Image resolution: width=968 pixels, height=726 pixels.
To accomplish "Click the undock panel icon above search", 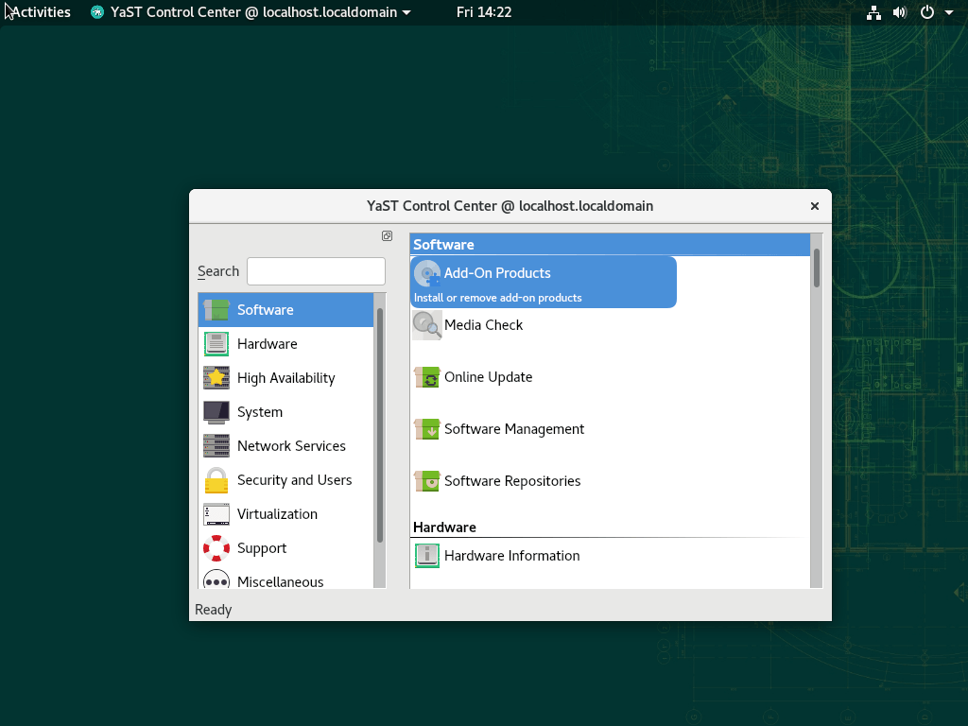I will [387, 235].
